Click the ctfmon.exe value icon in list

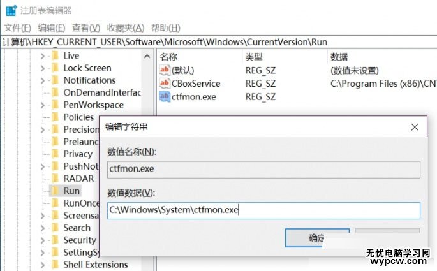(165, 97)
